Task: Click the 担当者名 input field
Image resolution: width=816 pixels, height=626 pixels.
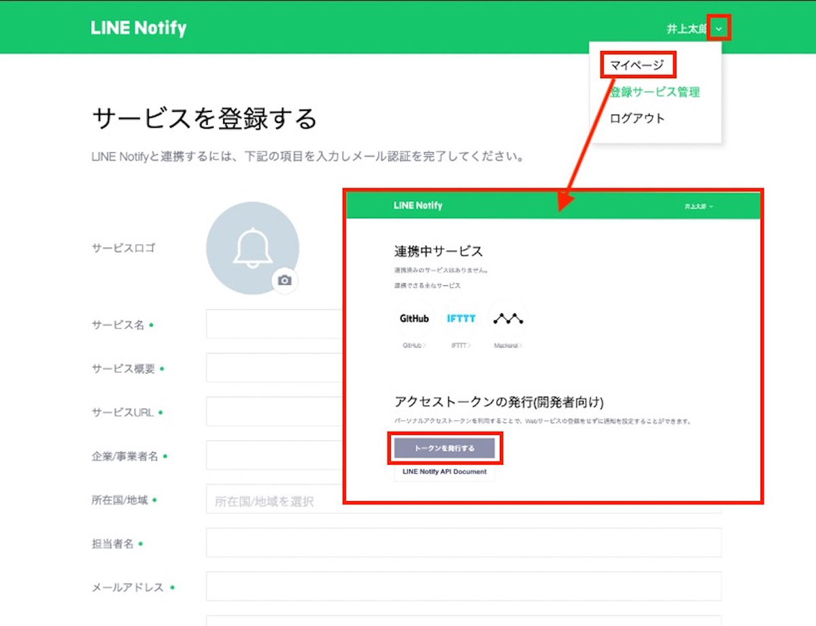Action: (464, 542)
